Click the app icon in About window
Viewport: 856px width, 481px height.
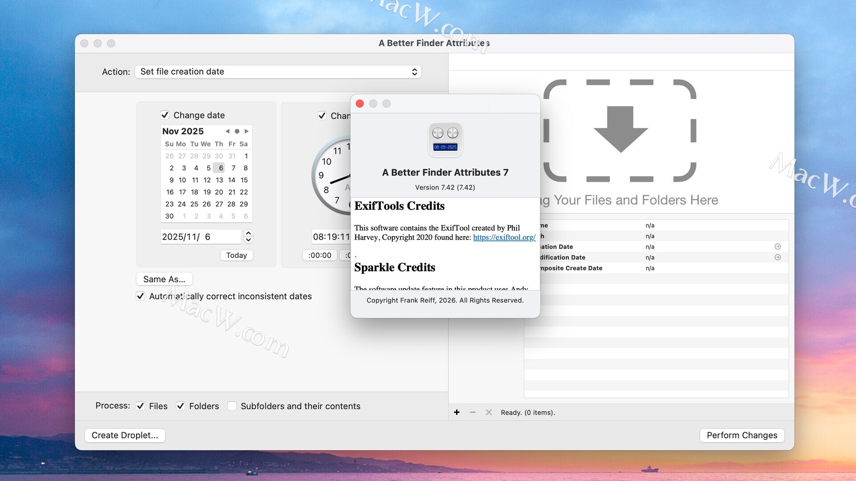pos(445,140)
